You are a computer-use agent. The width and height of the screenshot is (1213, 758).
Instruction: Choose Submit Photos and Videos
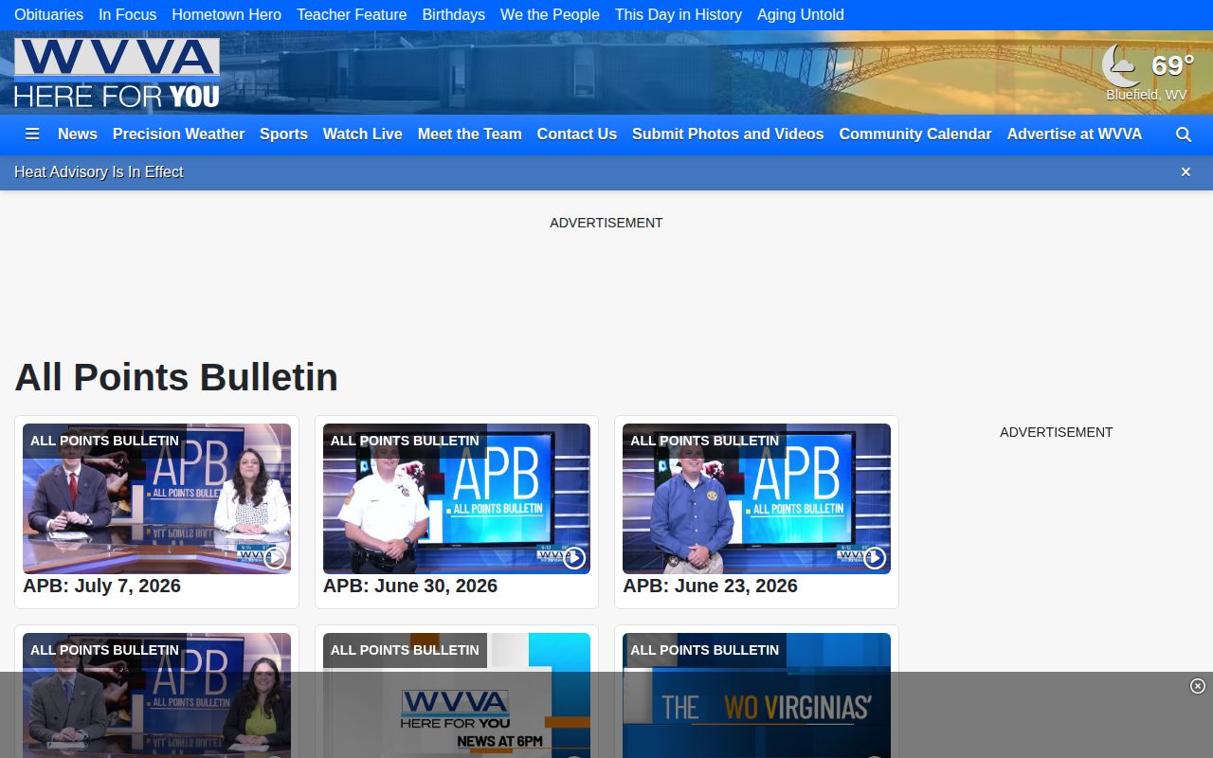(728, 135)
